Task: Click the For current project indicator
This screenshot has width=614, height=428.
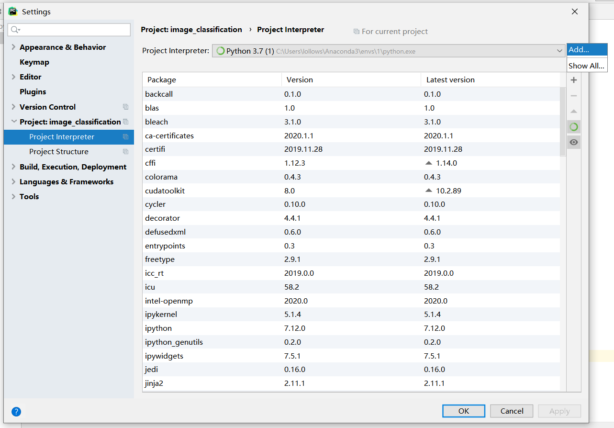Action: (x=391, y=32)
